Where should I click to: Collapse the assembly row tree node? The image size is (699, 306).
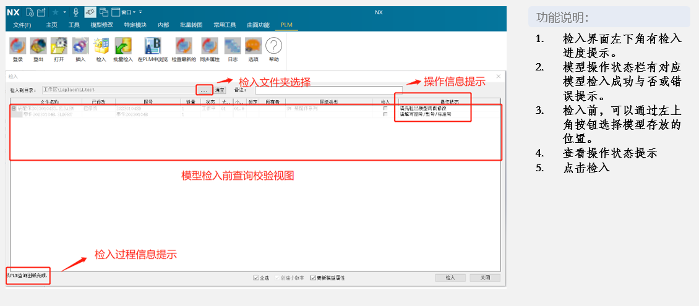(13, 108)
